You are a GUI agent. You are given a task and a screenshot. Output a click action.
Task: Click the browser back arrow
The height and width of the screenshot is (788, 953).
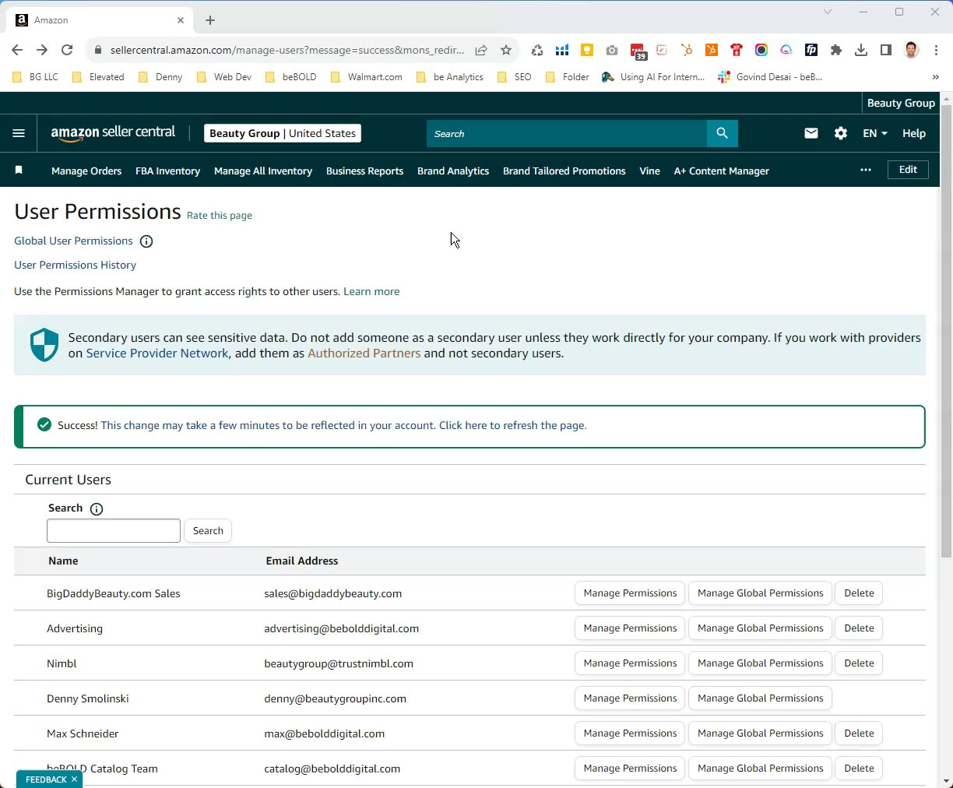tap(17, 50)
